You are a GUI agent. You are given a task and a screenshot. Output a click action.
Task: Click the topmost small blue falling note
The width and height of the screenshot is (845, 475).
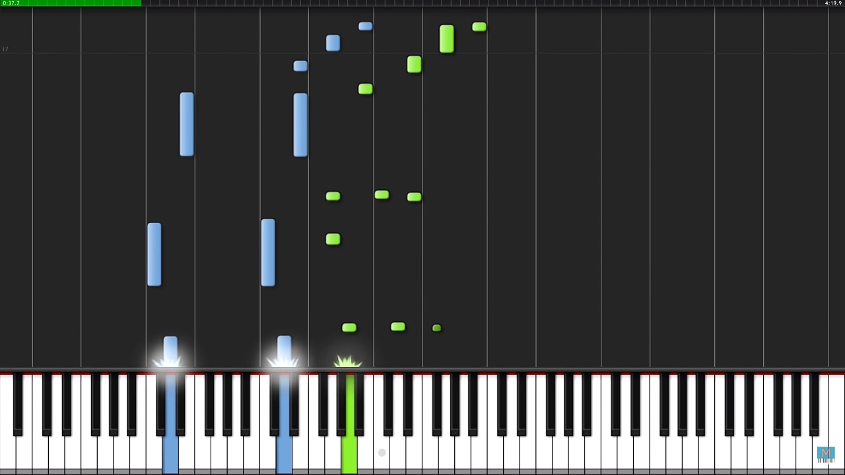pos(366,26)
